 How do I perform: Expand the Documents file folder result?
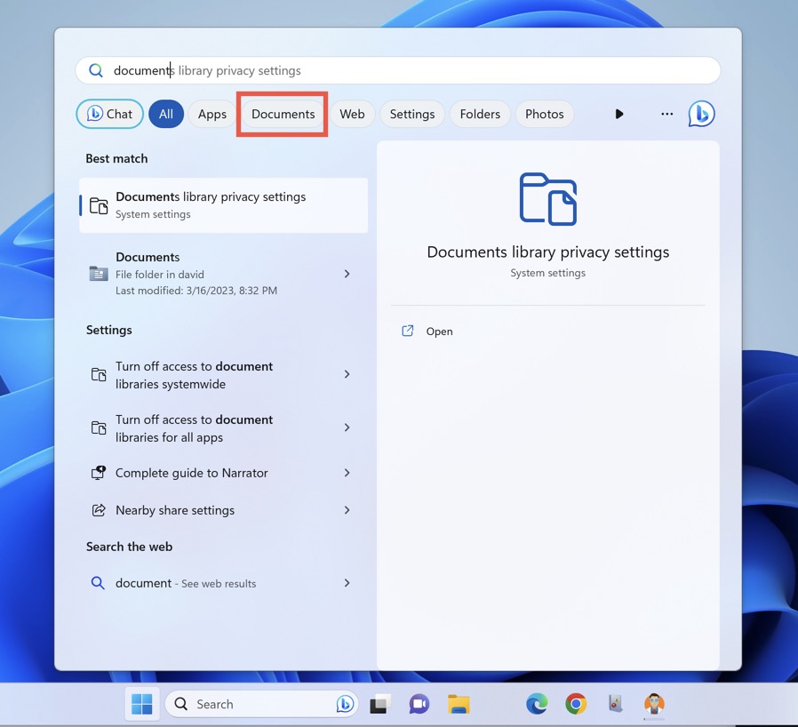coord(347,274)
